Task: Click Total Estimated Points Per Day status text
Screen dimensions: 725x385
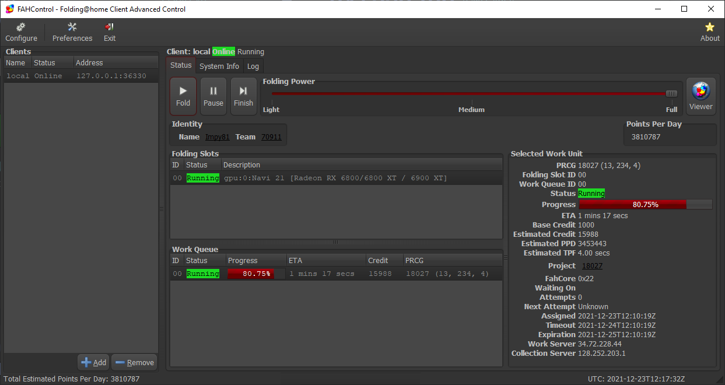Action: pyautogui.click(x=72, y=379)
